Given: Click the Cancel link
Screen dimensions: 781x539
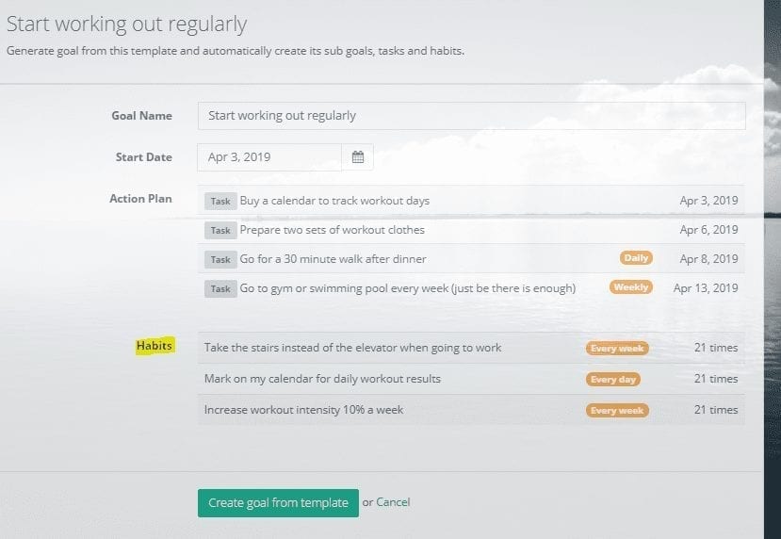Looking at the screenshot, I should [393, 502].
